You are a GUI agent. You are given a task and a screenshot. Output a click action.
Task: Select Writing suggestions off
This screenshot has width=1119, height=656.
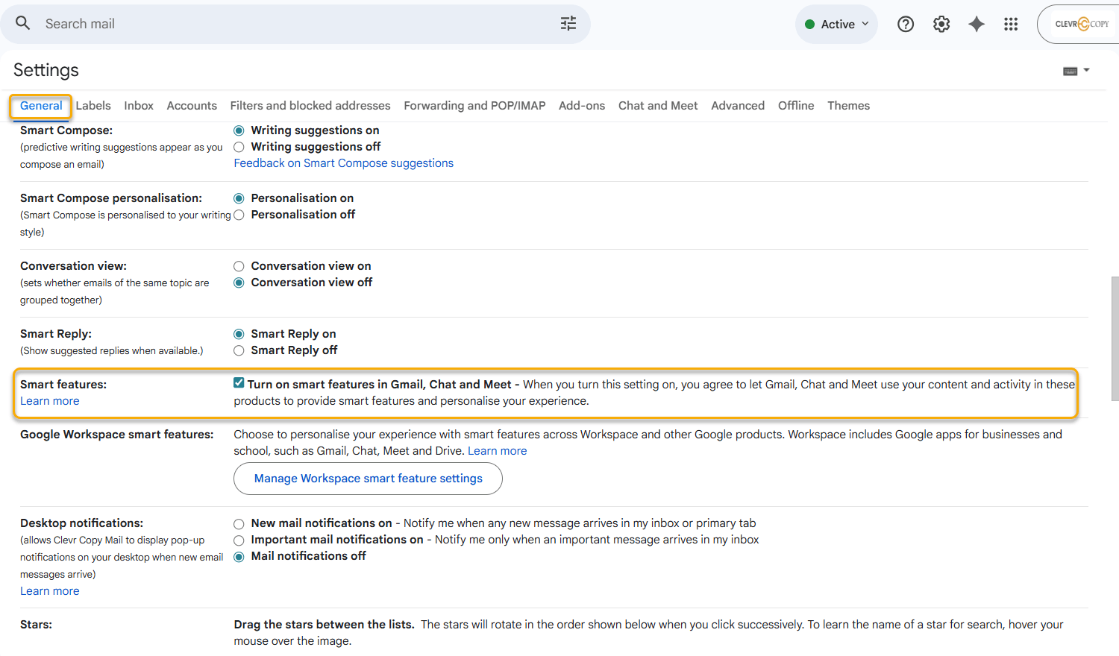[239, 147]
